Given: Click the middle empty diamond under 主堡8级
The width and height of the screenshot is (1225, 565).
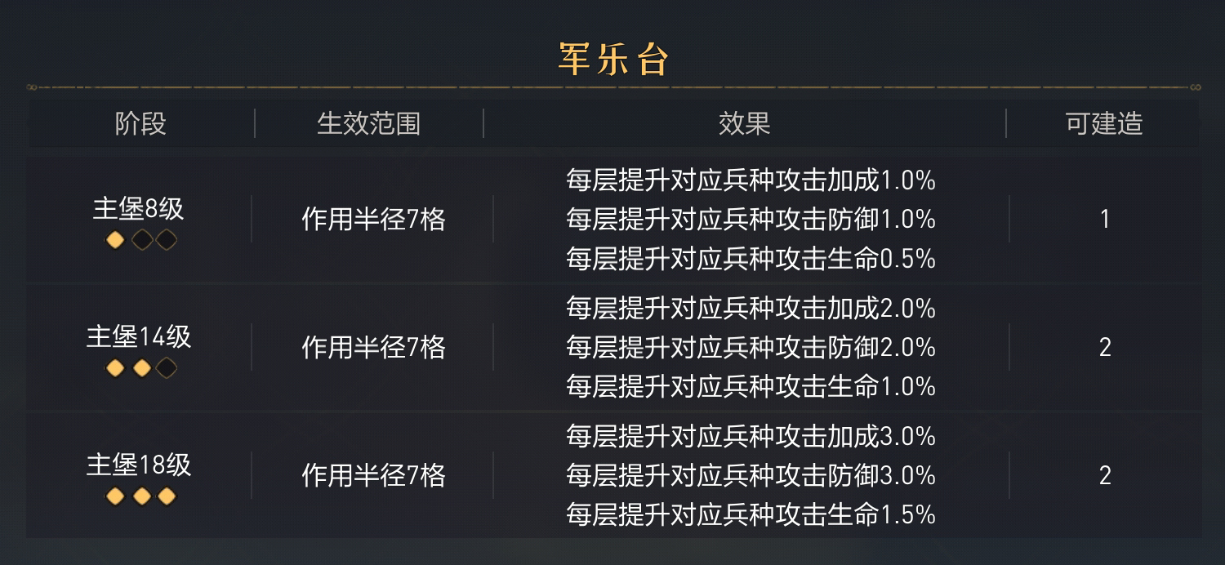Looking at the screenshot, I should pos(141,240).
